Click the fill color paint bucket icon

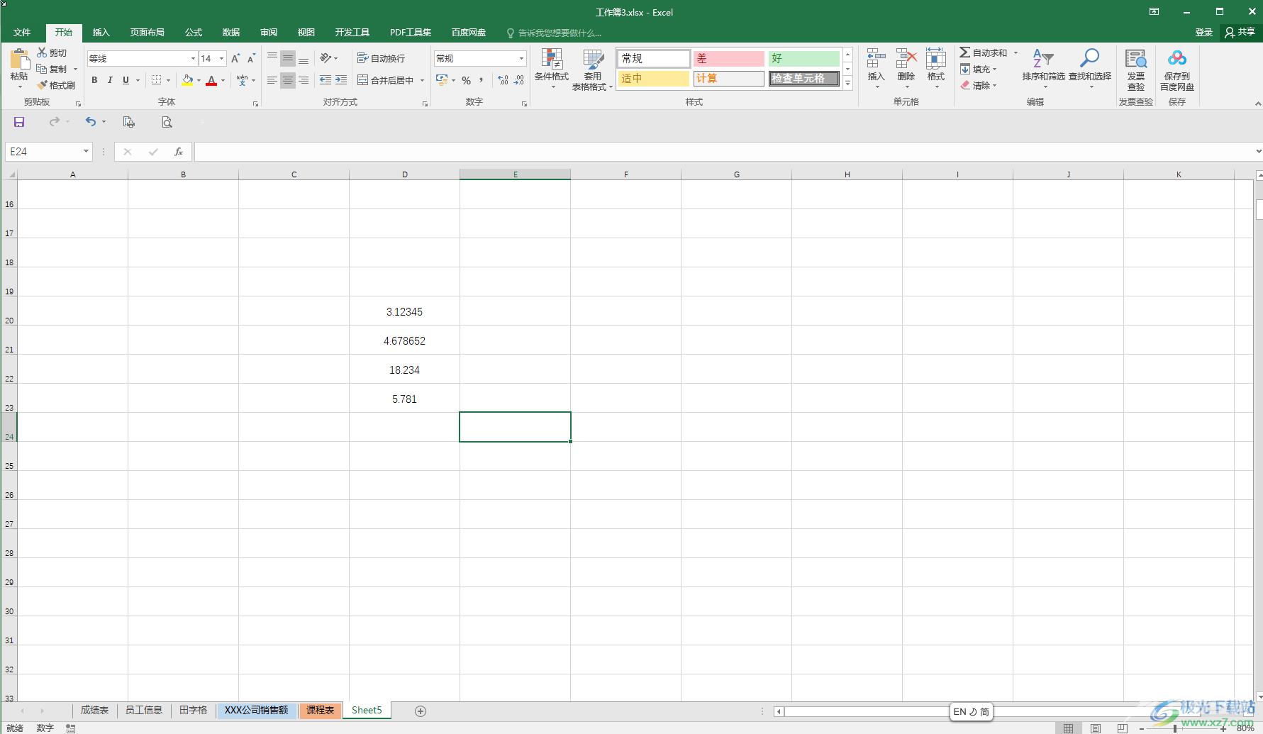(x=187, y=80)
